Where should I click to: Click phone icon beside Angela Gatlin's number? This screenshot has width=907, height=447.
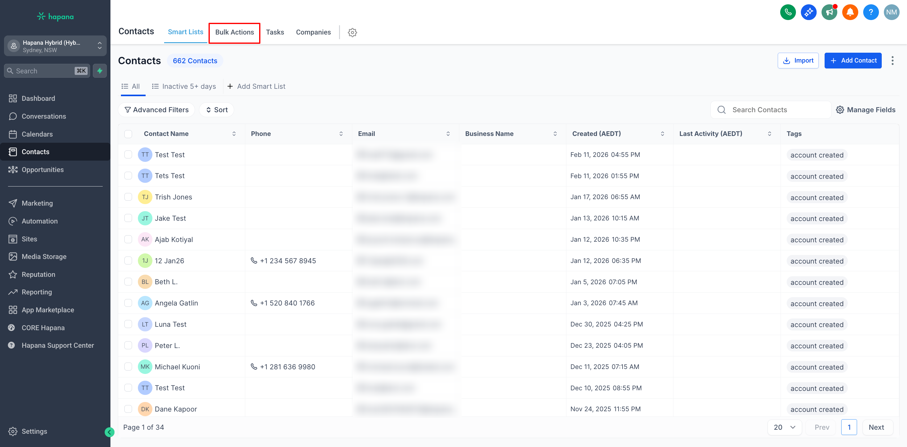pos(254,303)
